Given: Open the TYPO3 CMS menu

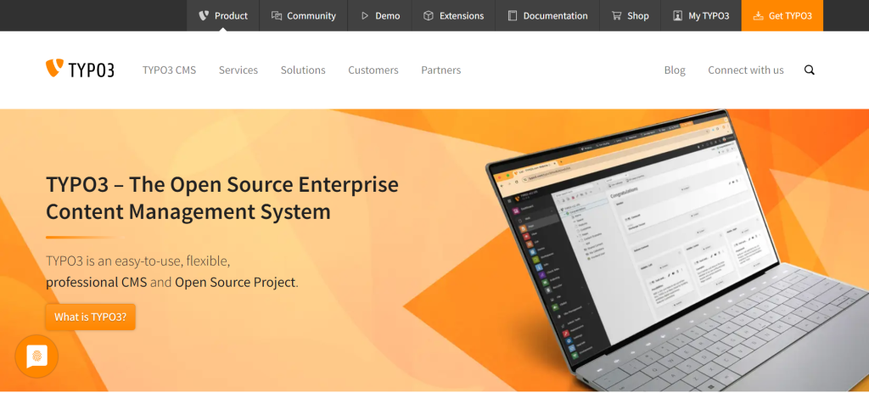Looking at the screenshot, I should (169, 70).
